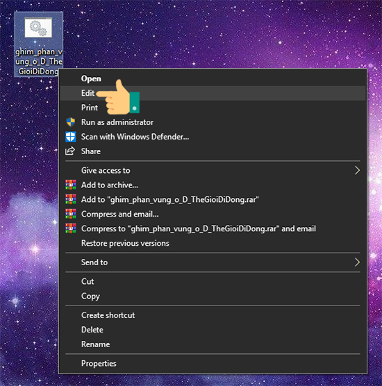
Task: Choose Restore previous versions
Action: point(213,243)
